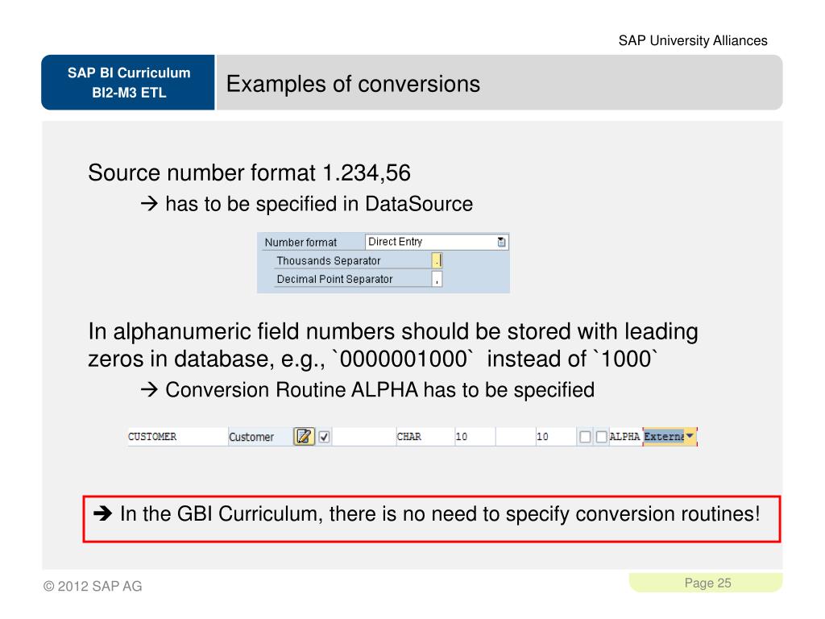Click the Examples of conversions title bar
The height and width of the screenshot is (619, 825).
tap(500, 83)
